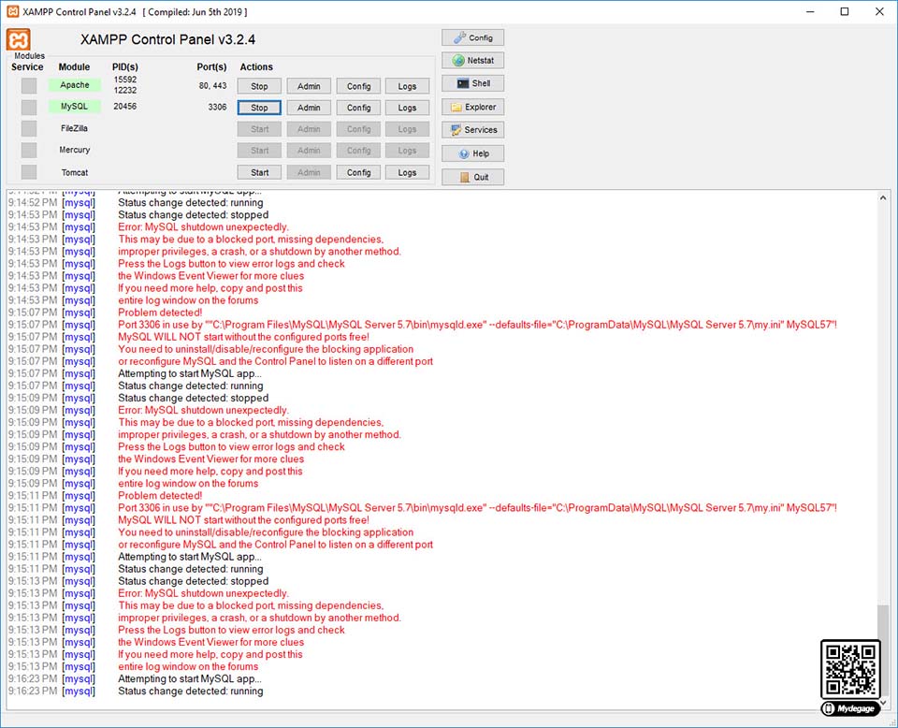Image resolution: width=898 pixels, height=728 pixels.
Task: Click the "PID(s)" column header
Action: point(124,67)
